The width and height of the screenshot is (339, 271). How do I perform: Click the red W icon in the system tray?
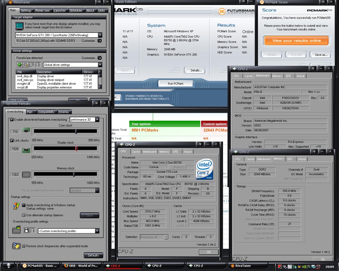(318, 267)
